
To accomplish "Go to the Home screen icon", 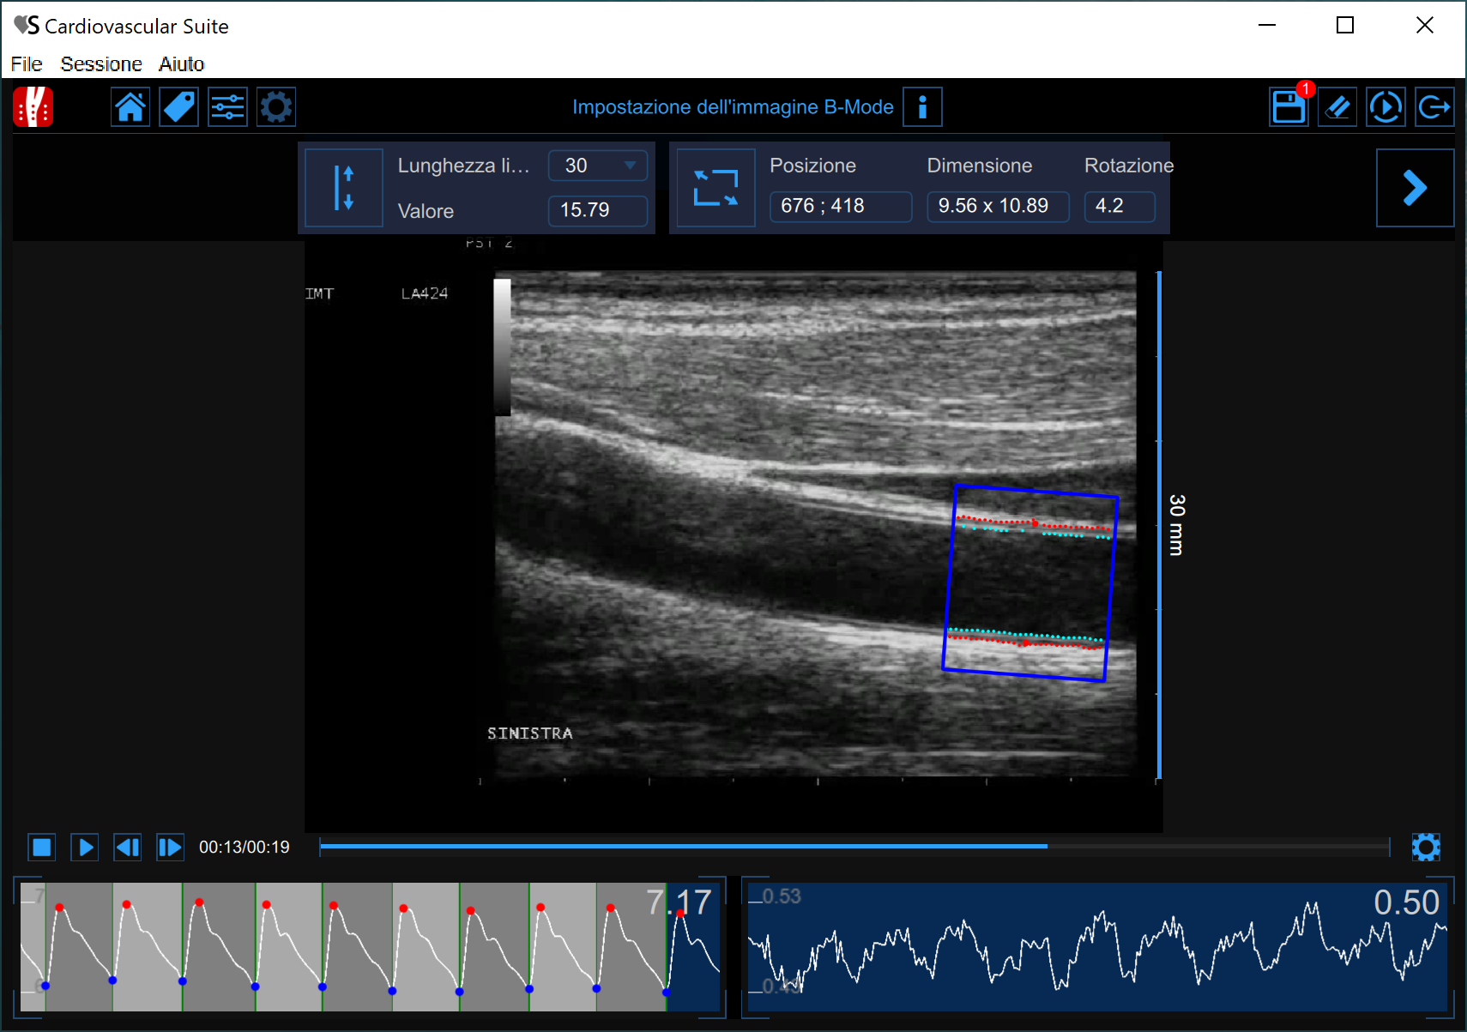I will tap(130, 107).
